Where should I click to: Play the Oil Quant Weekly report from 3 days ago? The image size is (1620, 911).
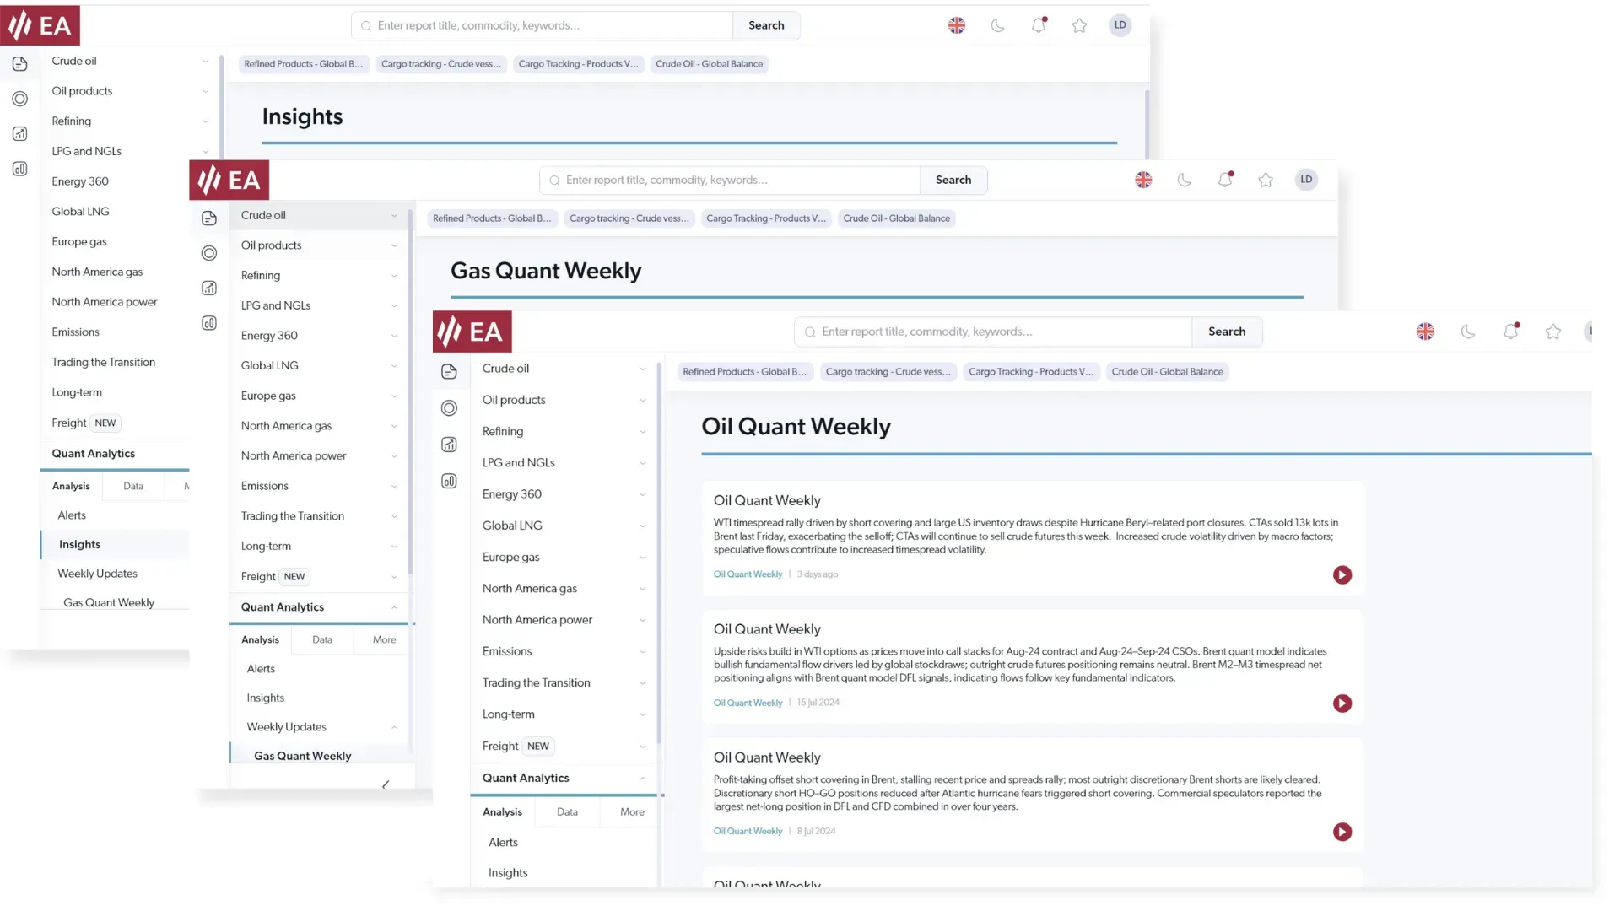1342,575
